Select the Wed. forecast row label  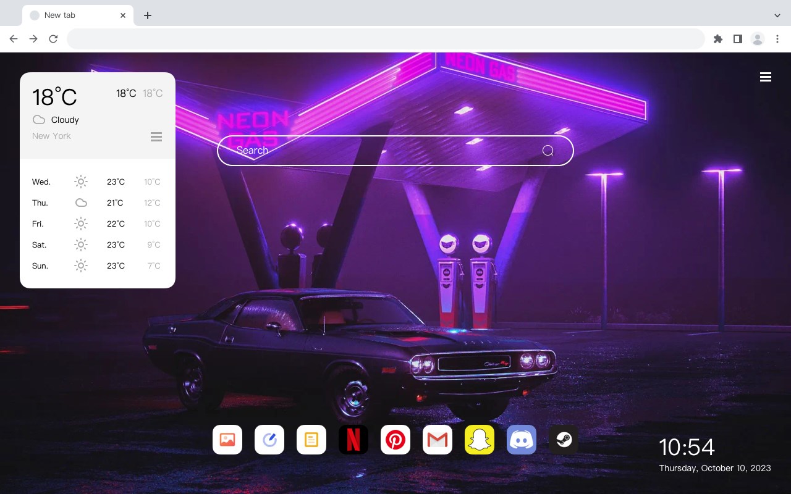click(x=41, y=182)
